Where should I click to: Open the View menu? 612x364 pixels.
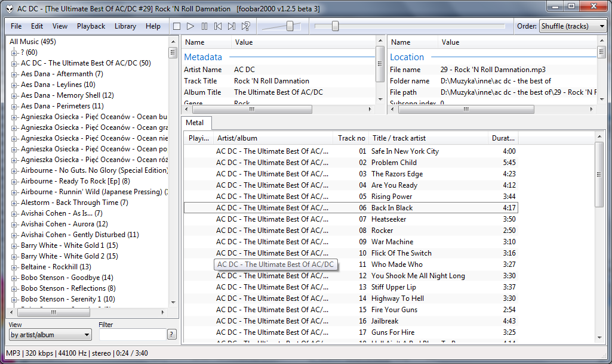click(x=60, y=26)
